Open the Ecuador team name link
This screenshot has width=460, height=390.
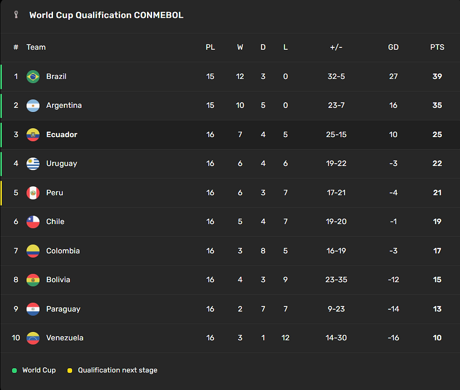(61, 135)
